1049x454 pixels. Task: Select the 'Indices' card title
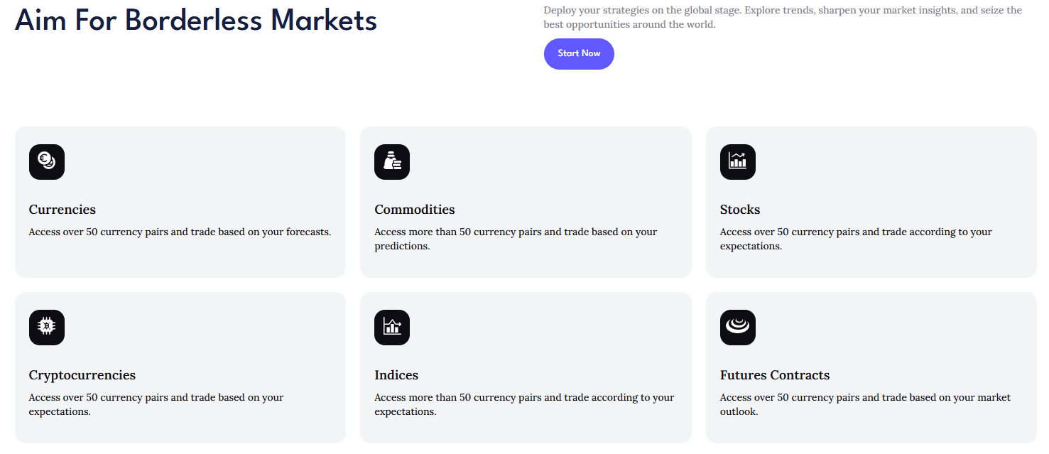coord(396,375)
